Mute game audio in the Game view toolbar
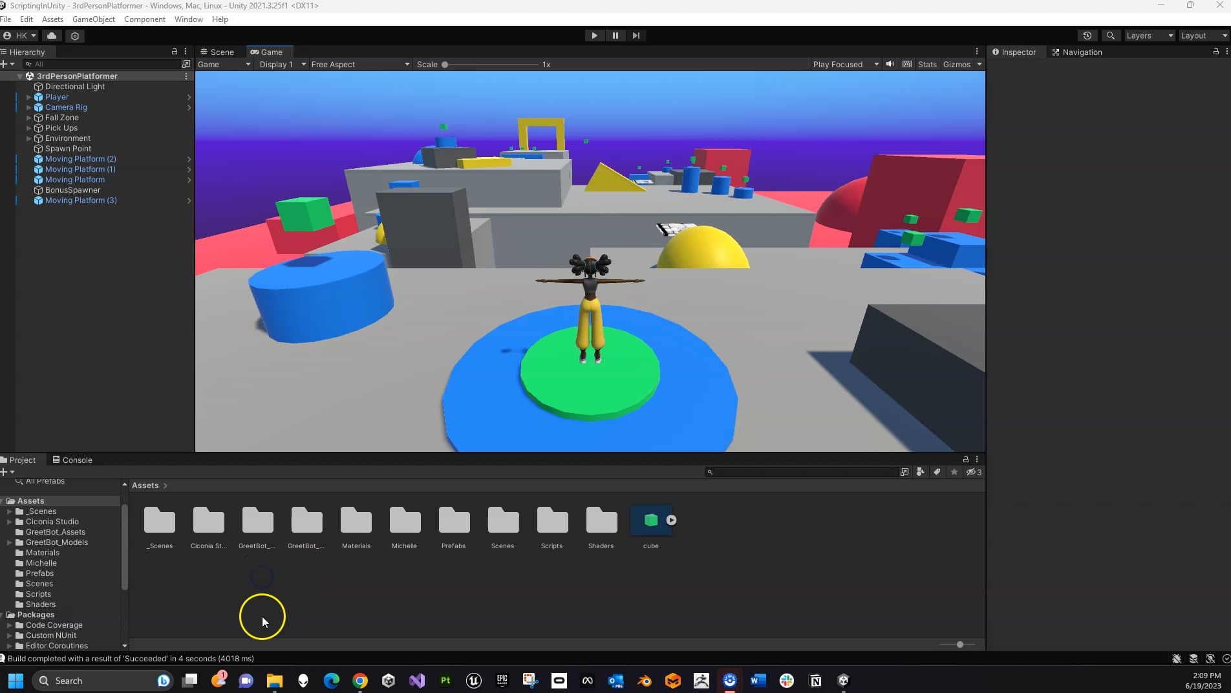 coord(890,64)
